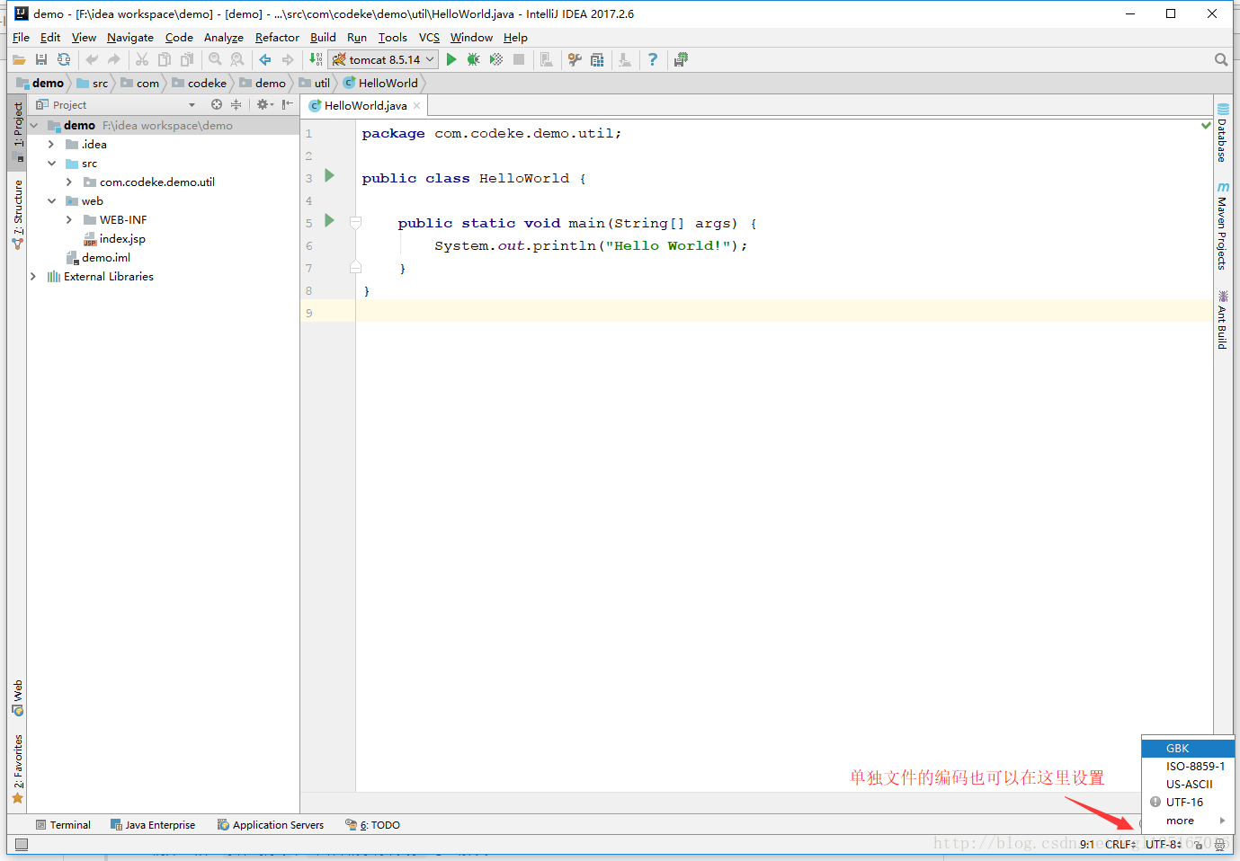Image resolution: width=1240 pixels, height=861 pixels.
Task: Click the Synchronize refresh icon
Action: 64,59
